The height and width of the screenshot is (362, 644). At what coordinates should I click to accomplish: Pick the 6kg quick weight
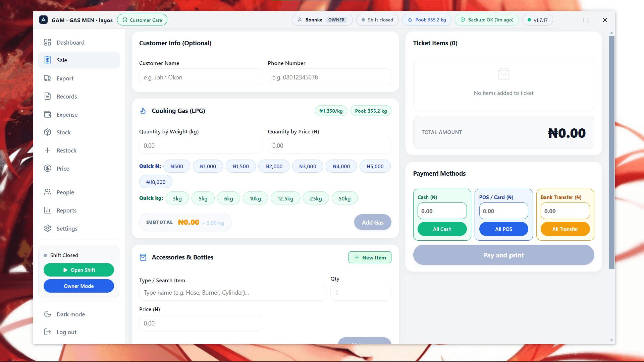[x=228, y=198]
